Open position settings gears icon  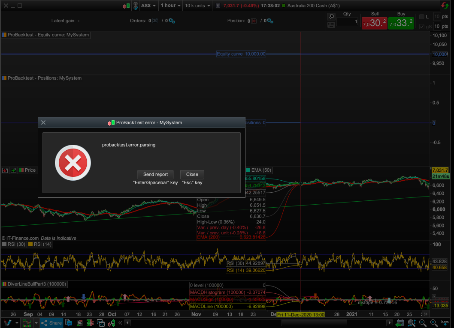[270, 21]
